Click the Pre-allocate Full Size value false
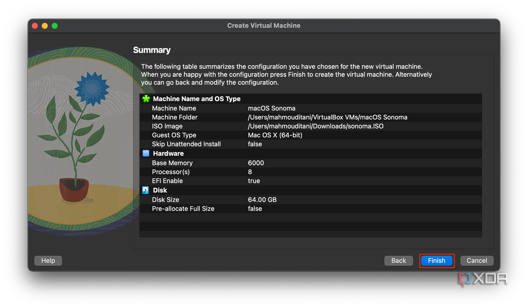Viewport: 528px width, 308px height. 255,209
